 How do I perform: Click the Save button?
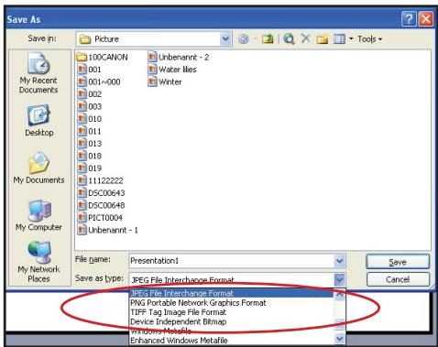398,262
